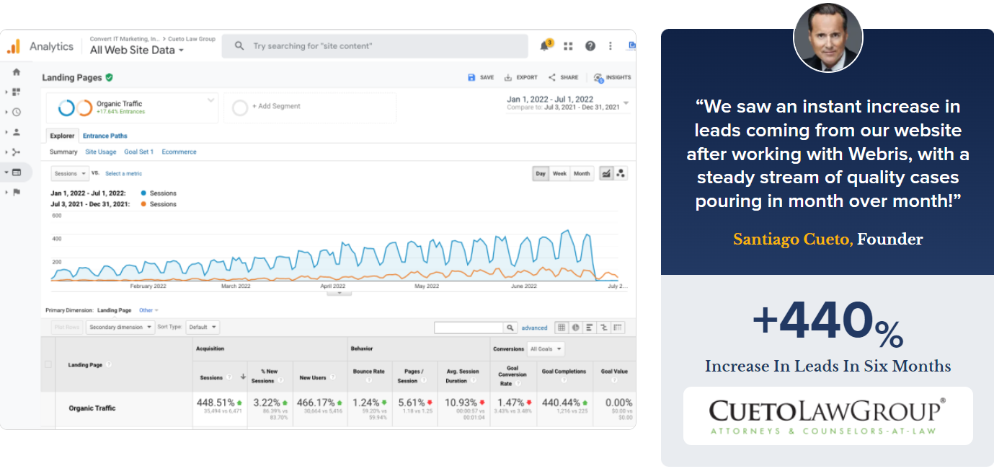The image size is (994, 474).
Task: Open the apps grid icon in header
Action: pos(568,46)
